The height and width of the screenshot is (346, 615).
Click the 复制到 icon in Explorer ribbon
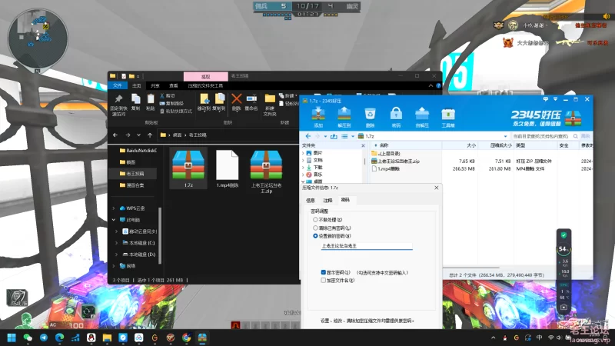(x=220, y=98)
